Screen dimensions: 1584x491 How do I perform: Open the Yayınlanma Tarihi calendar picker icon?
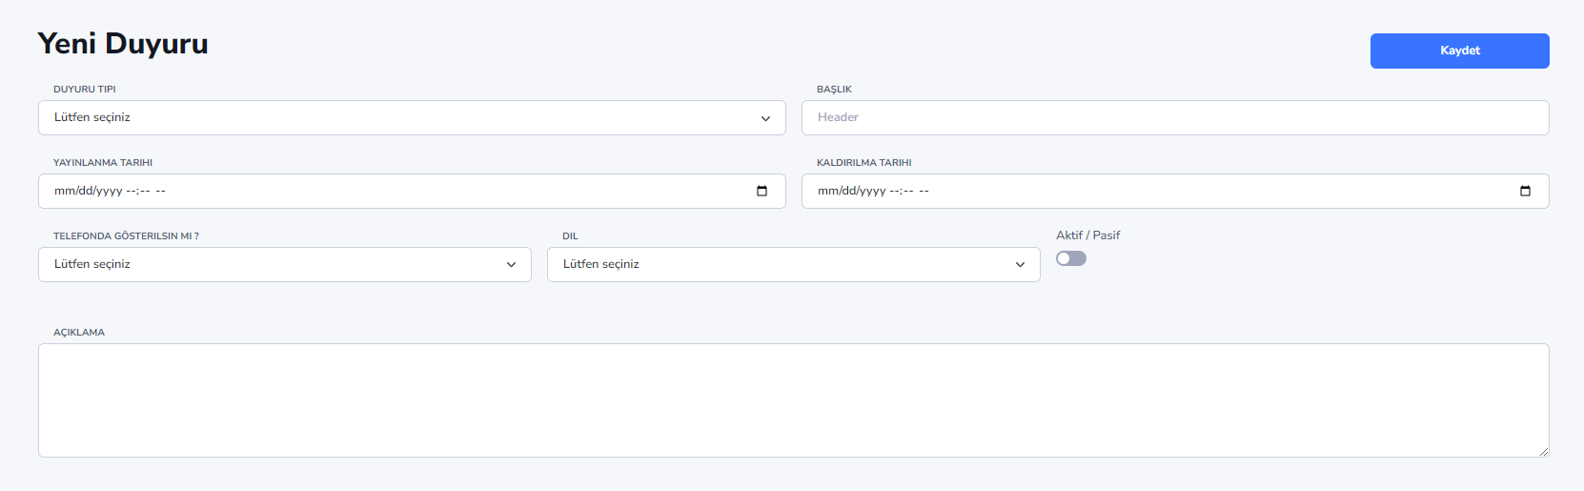(762, 191)
